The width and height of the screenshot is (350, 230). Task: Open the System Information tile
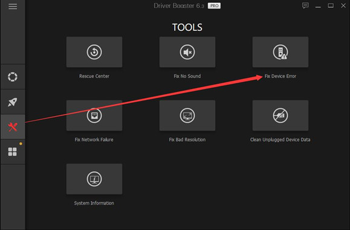[x=94, y=179]
